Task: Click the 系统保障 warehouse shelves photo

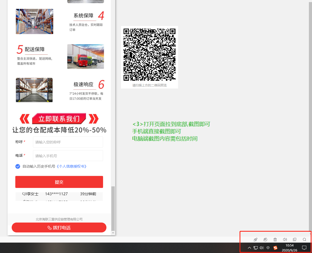Action: click(x=35, y=21)
